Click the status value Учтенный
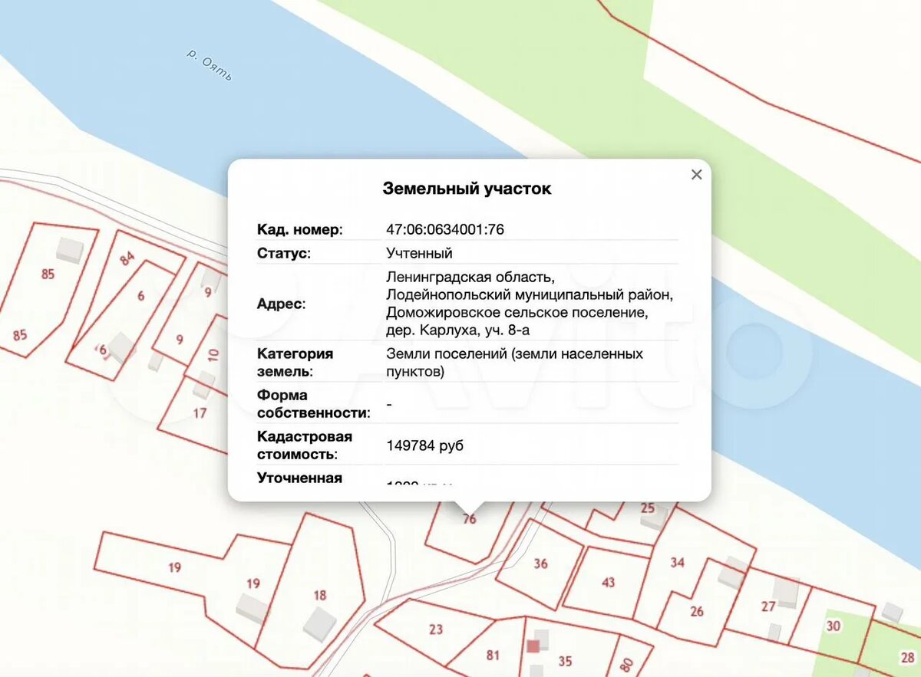 [419, 253]
